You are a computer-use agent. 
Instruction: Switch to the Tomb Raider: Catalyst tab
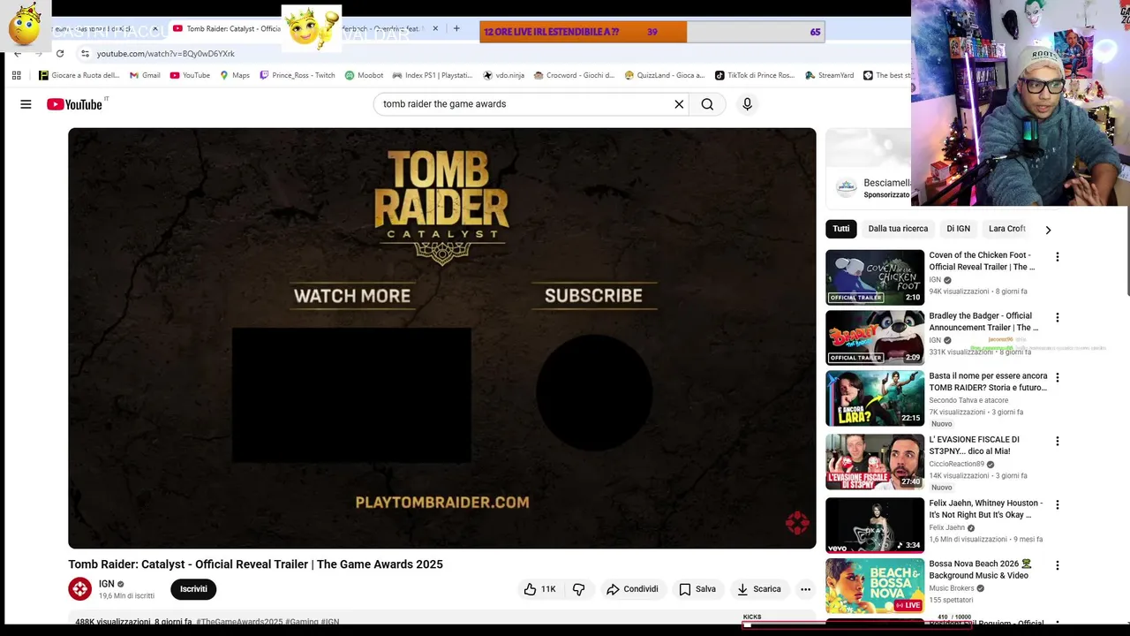[227, 28]
